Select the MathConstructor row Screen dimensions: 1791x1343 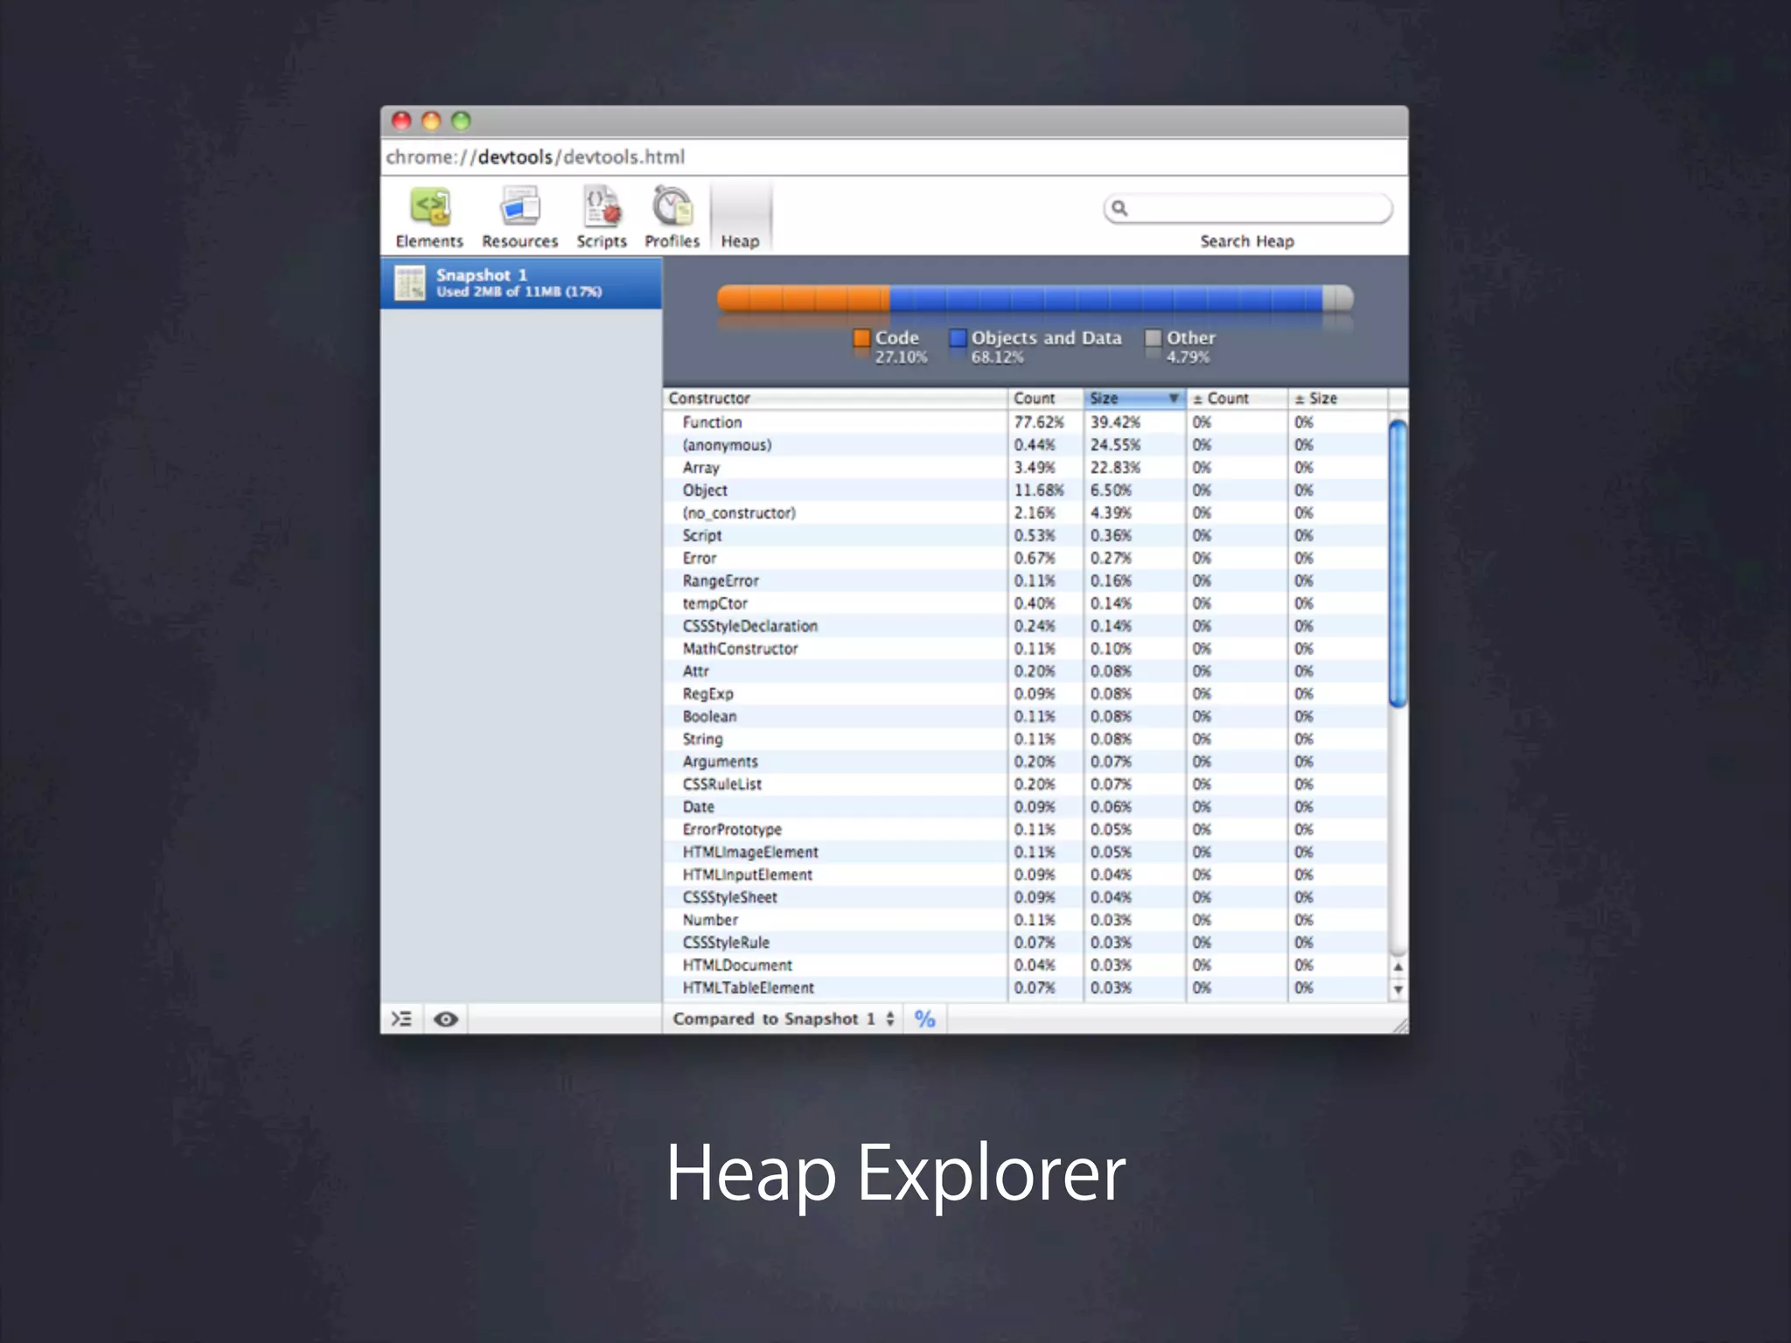pyautogui.click(x=1025, y=649)
